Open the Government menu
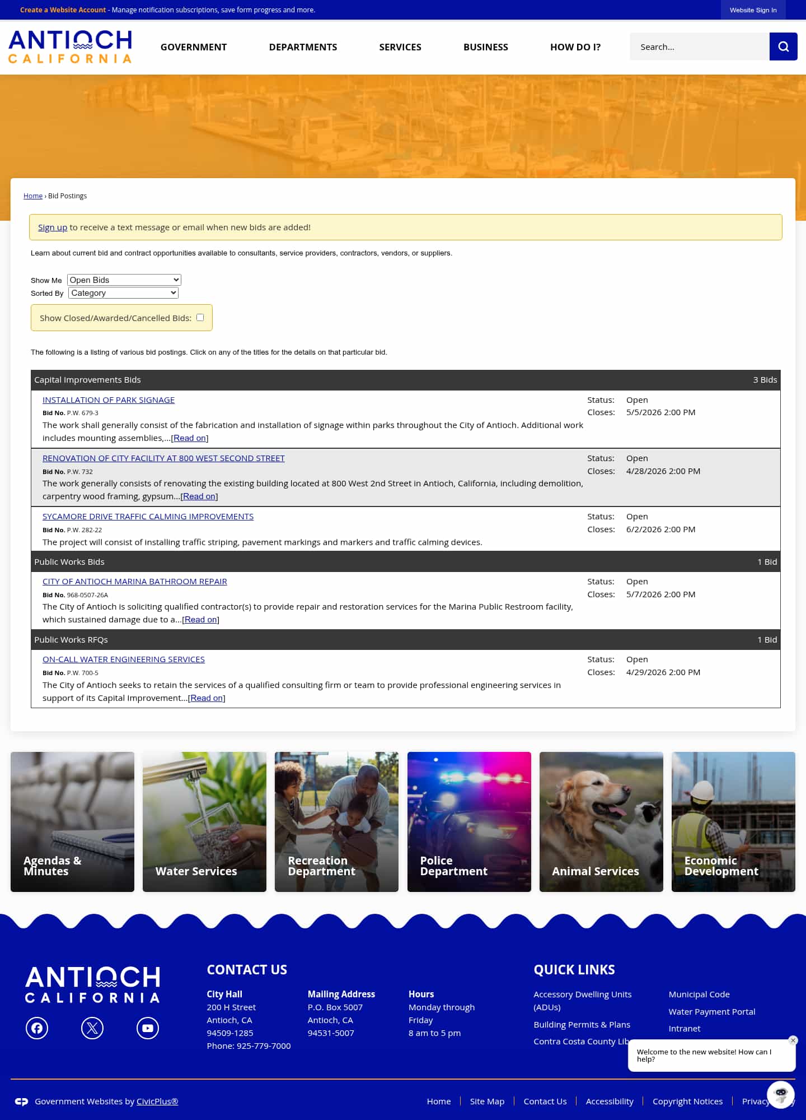This screenshot has height=1120, width=806. point(194,47)
